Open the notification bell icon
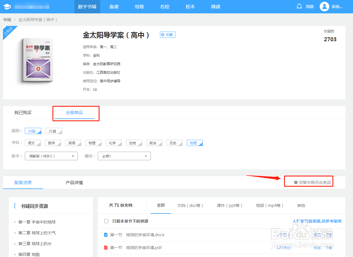The image size is (353, 257). click(x=299, y=6)
